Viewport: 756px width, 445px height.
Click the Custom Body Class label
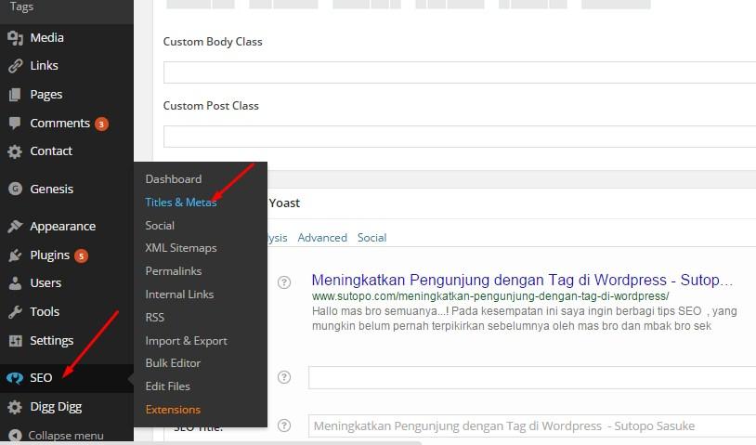click(x=213, y=42)
